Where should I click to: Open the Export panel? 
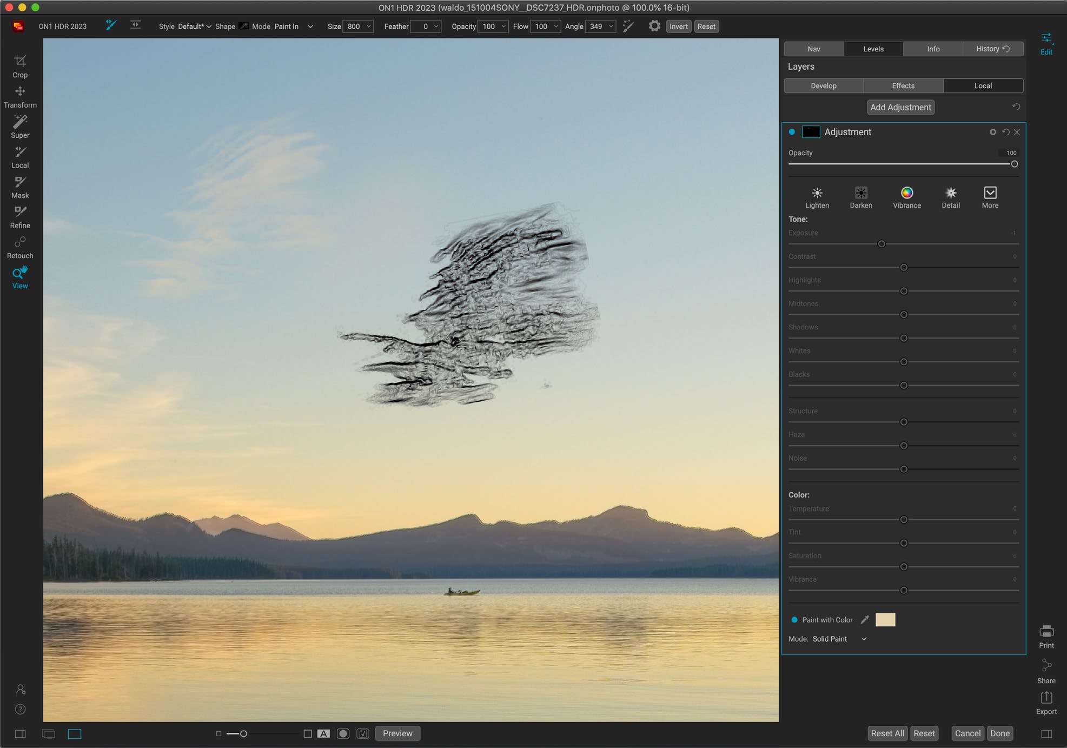point(1046,703)
